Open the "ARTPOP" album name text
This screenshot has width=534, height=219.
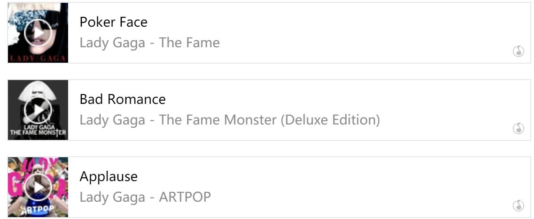tap(185, 197)
